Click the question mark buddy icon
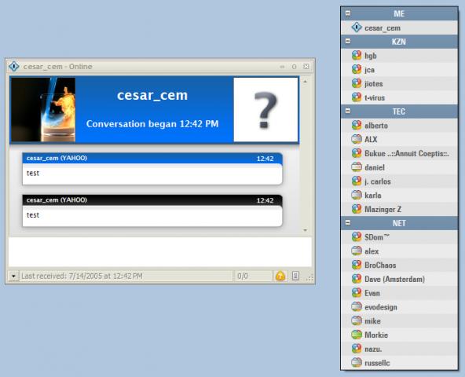465x377 pixels. click(x=265, y=109)
